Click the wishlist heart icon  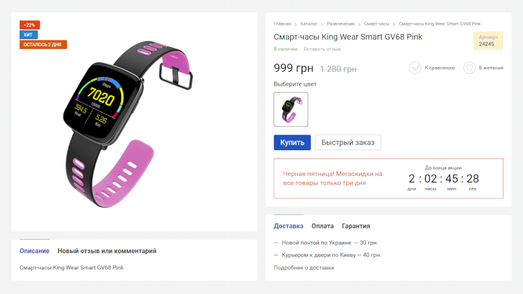[469, 68]
